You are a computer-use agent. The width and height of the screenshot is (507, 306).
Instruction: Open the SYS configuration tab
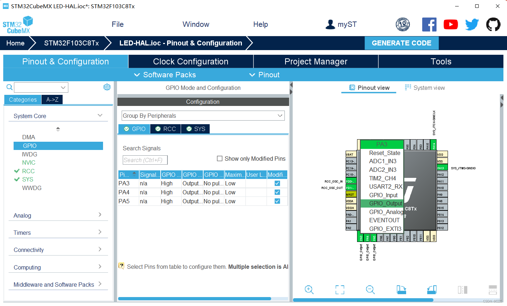195,129
